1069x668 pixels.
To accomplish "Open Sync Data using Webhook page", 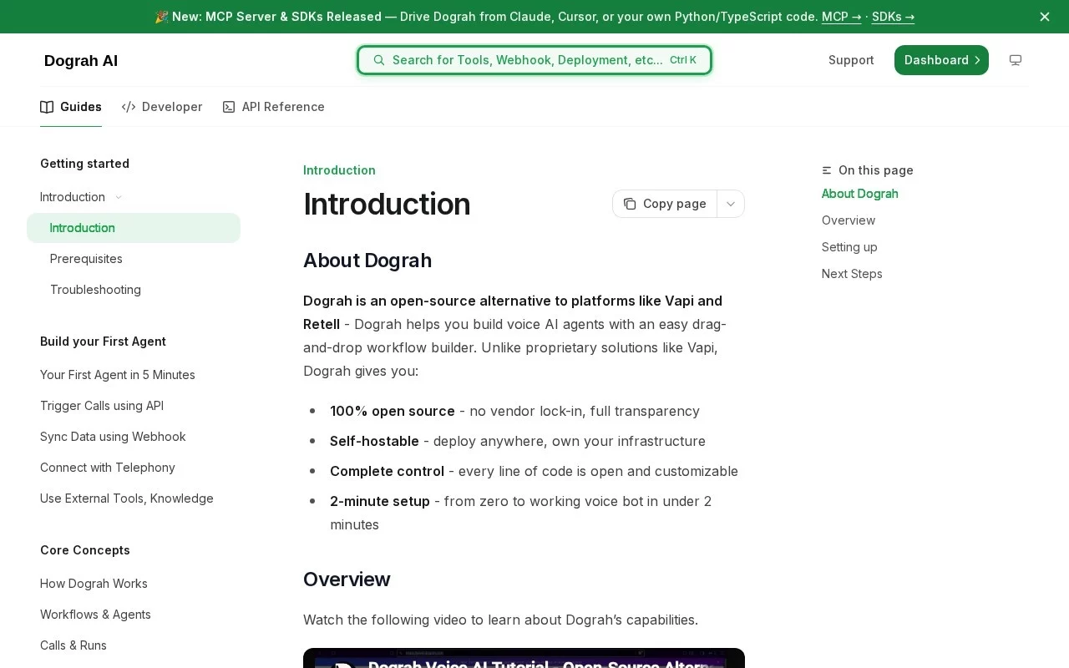I will pos(113,437).
